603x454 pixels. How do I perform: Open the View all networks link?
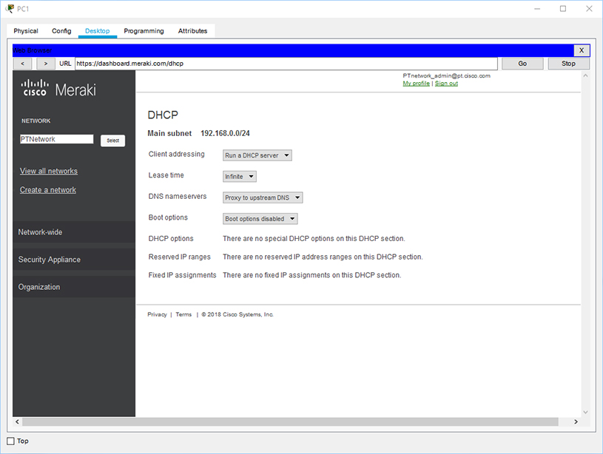49,171
